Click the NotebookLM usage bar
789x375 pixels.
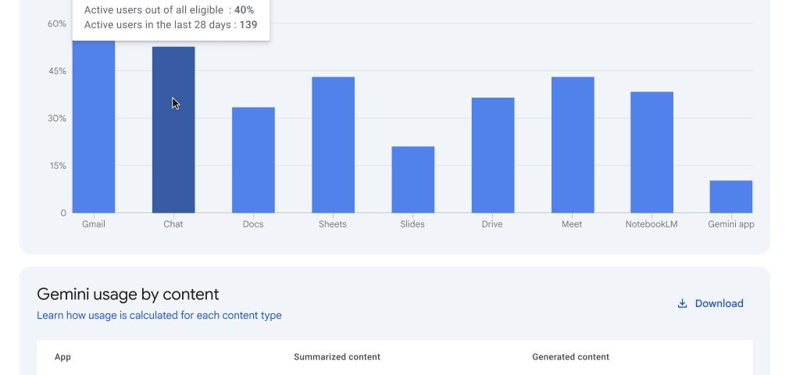(652, 152)
